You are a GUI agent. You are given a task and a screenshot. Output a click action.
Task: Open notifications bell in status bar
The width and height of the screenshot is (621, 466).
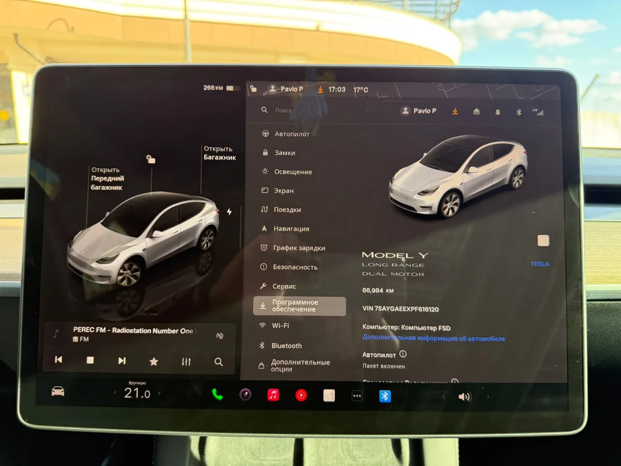pyautogui.click(x=497, y=111)
